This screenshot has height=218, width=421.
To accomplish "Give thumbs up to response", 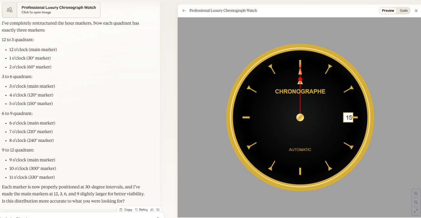I will [152, 209].
